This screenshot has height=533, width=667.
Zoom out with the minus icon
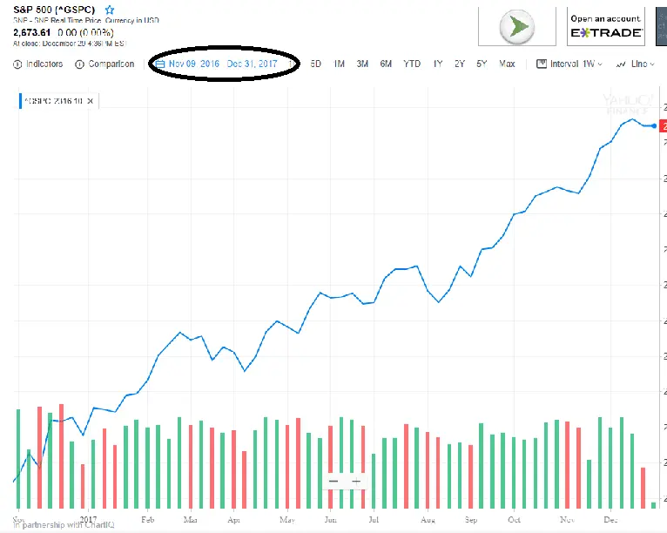333,481
